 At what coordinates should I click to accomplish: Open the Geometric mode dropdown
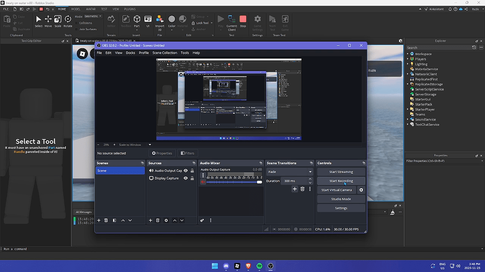93,16
